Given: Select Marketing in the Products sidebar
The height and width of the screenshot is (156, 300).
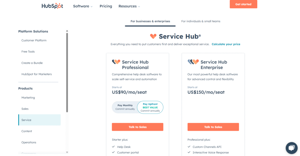Looking at the screenshot, I should (28, 98).
